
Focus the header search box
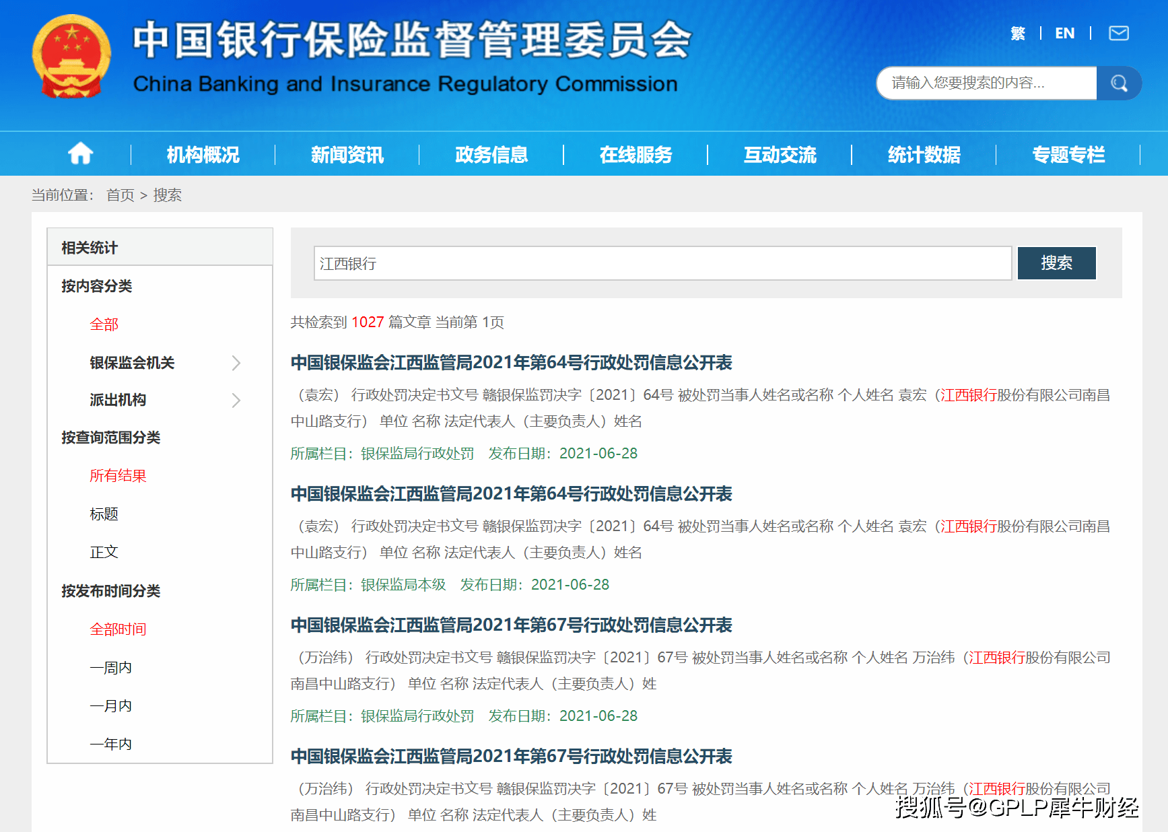pyautogui.click(x=987, y=83)
